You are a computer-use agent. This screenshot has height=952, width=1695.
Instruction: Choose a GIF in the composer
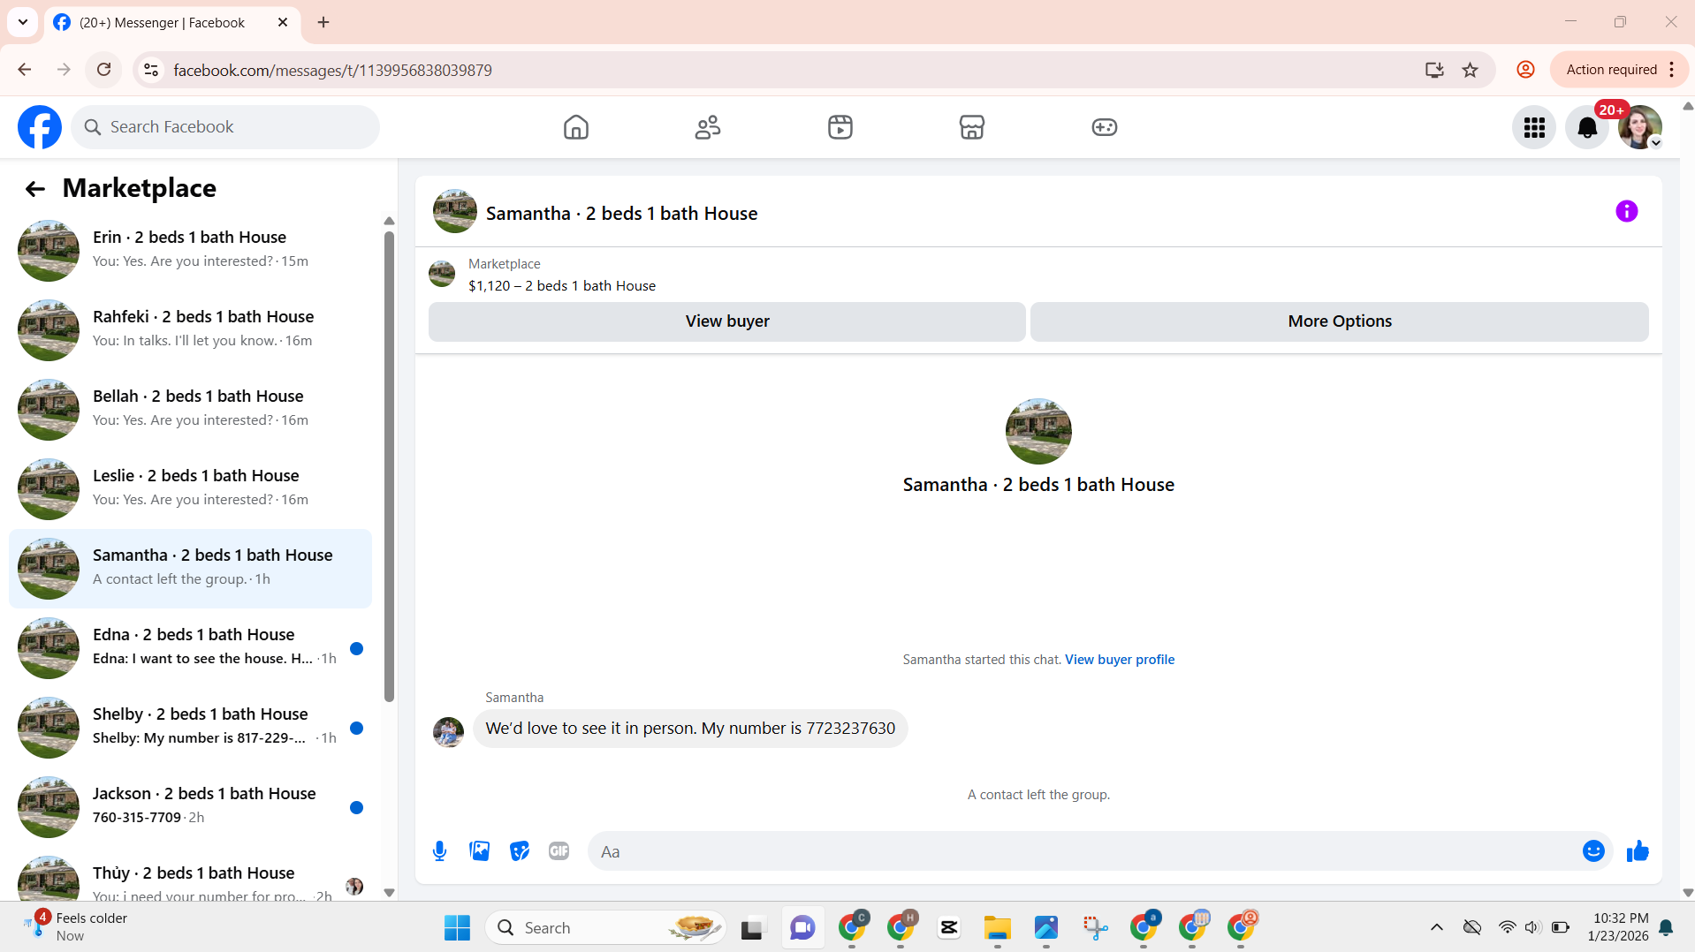tap(559, 851)
